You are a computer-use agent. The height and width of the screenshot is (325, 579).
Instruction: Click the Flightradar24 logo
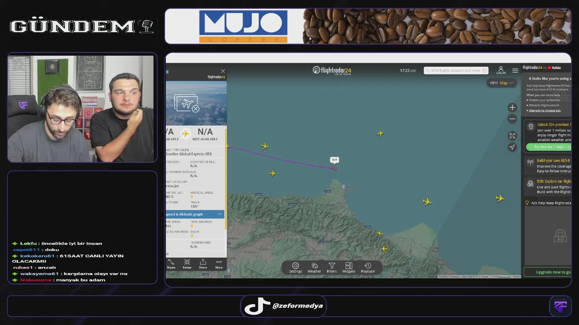coord(332,70)
